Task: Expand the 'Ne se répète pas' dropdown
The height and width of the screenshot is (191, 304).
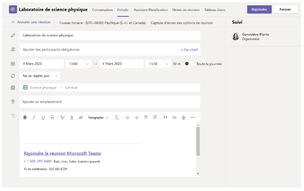Action: coord(40,76)
